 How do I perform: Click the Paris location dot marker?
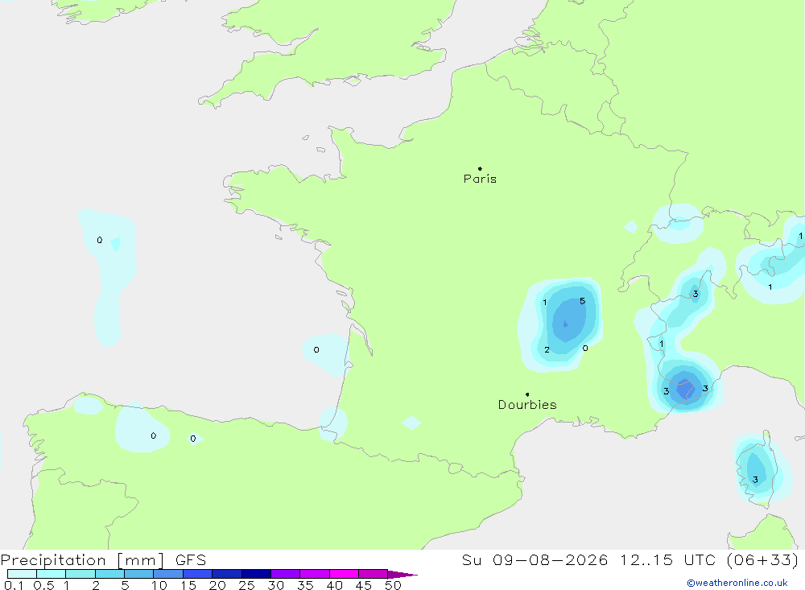(480, 168)
